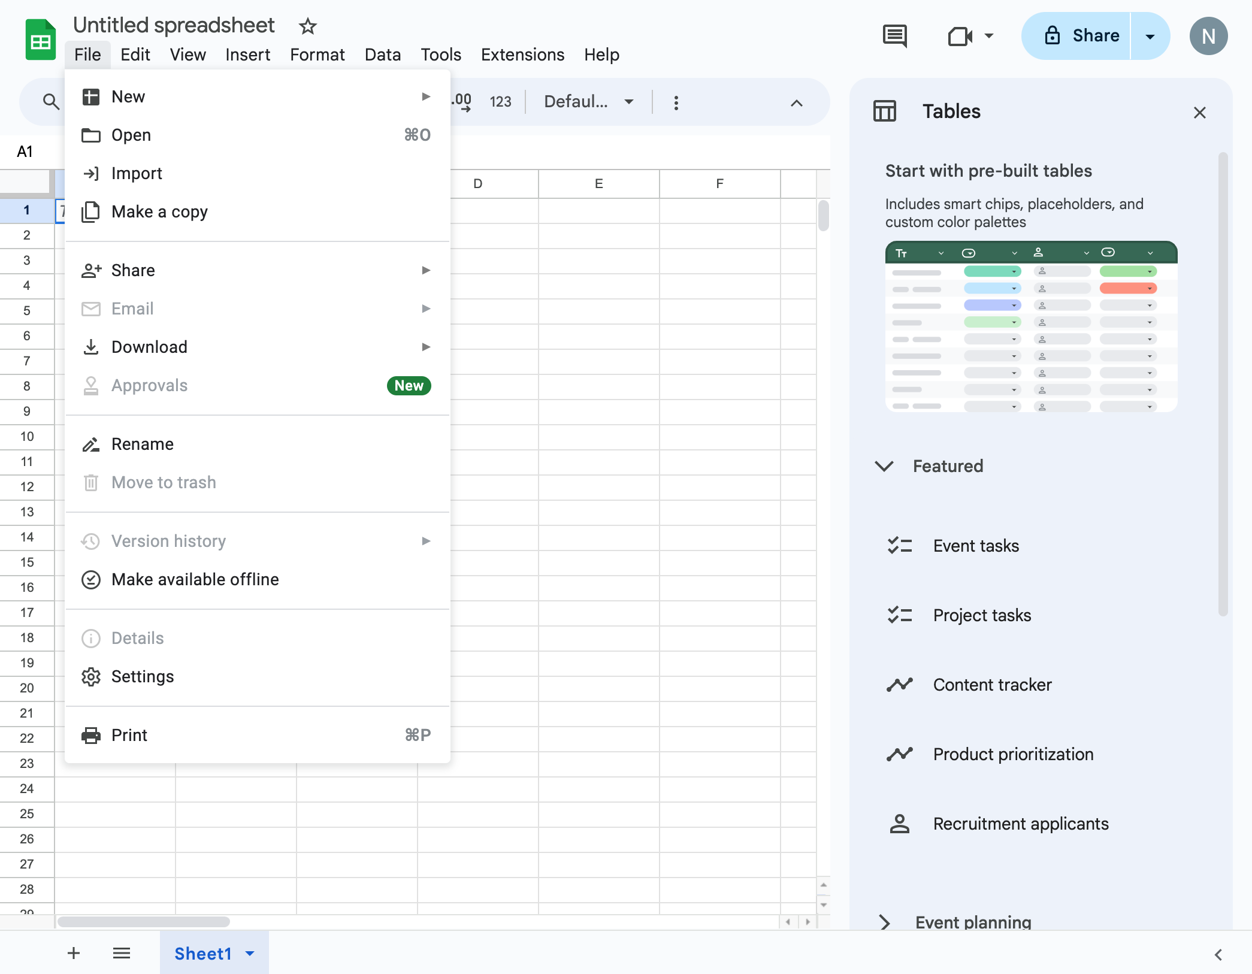Select Print from File menu
Viewport: 1252px width, 974px height.
tap(258, 736)
